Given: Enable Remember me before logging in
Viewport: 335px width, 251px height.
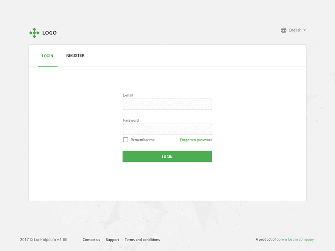Looking at the screenshot, I should point(125,139).
